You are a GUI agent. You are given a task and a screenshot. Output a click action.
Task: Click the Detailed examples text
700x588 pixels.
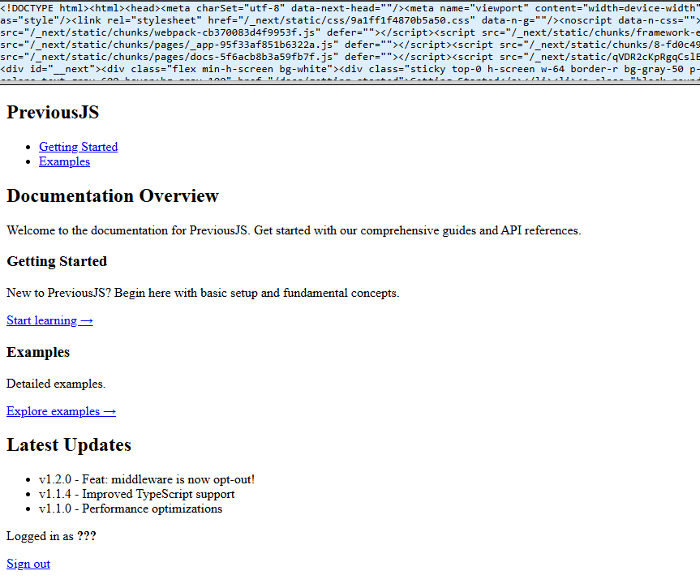pos(56,384)
